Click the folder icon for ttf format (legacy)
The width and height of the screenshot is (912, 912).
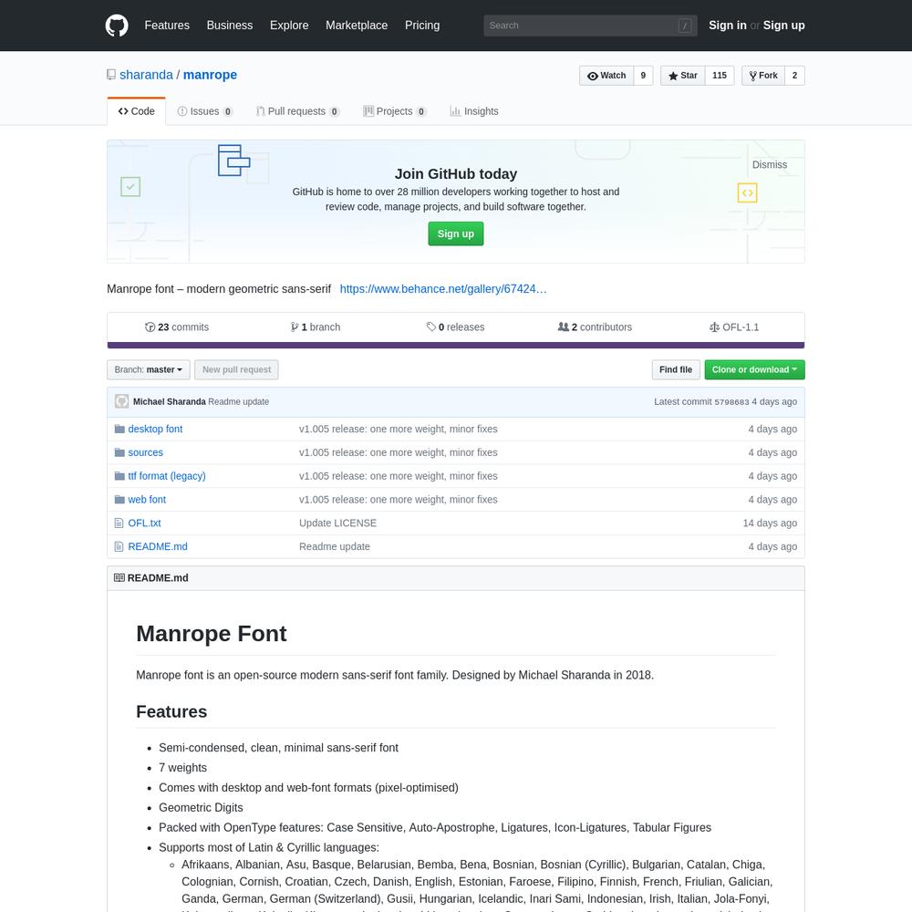[x=119, y=476]
